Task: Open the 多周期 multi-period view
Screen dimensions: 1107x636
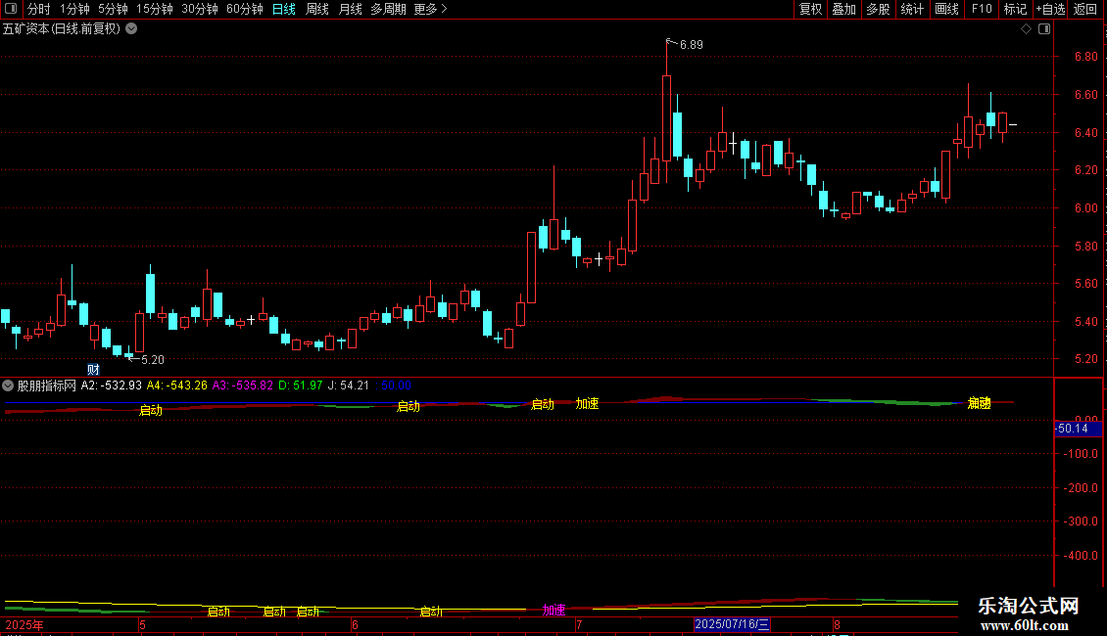Action: coord(388,9)
